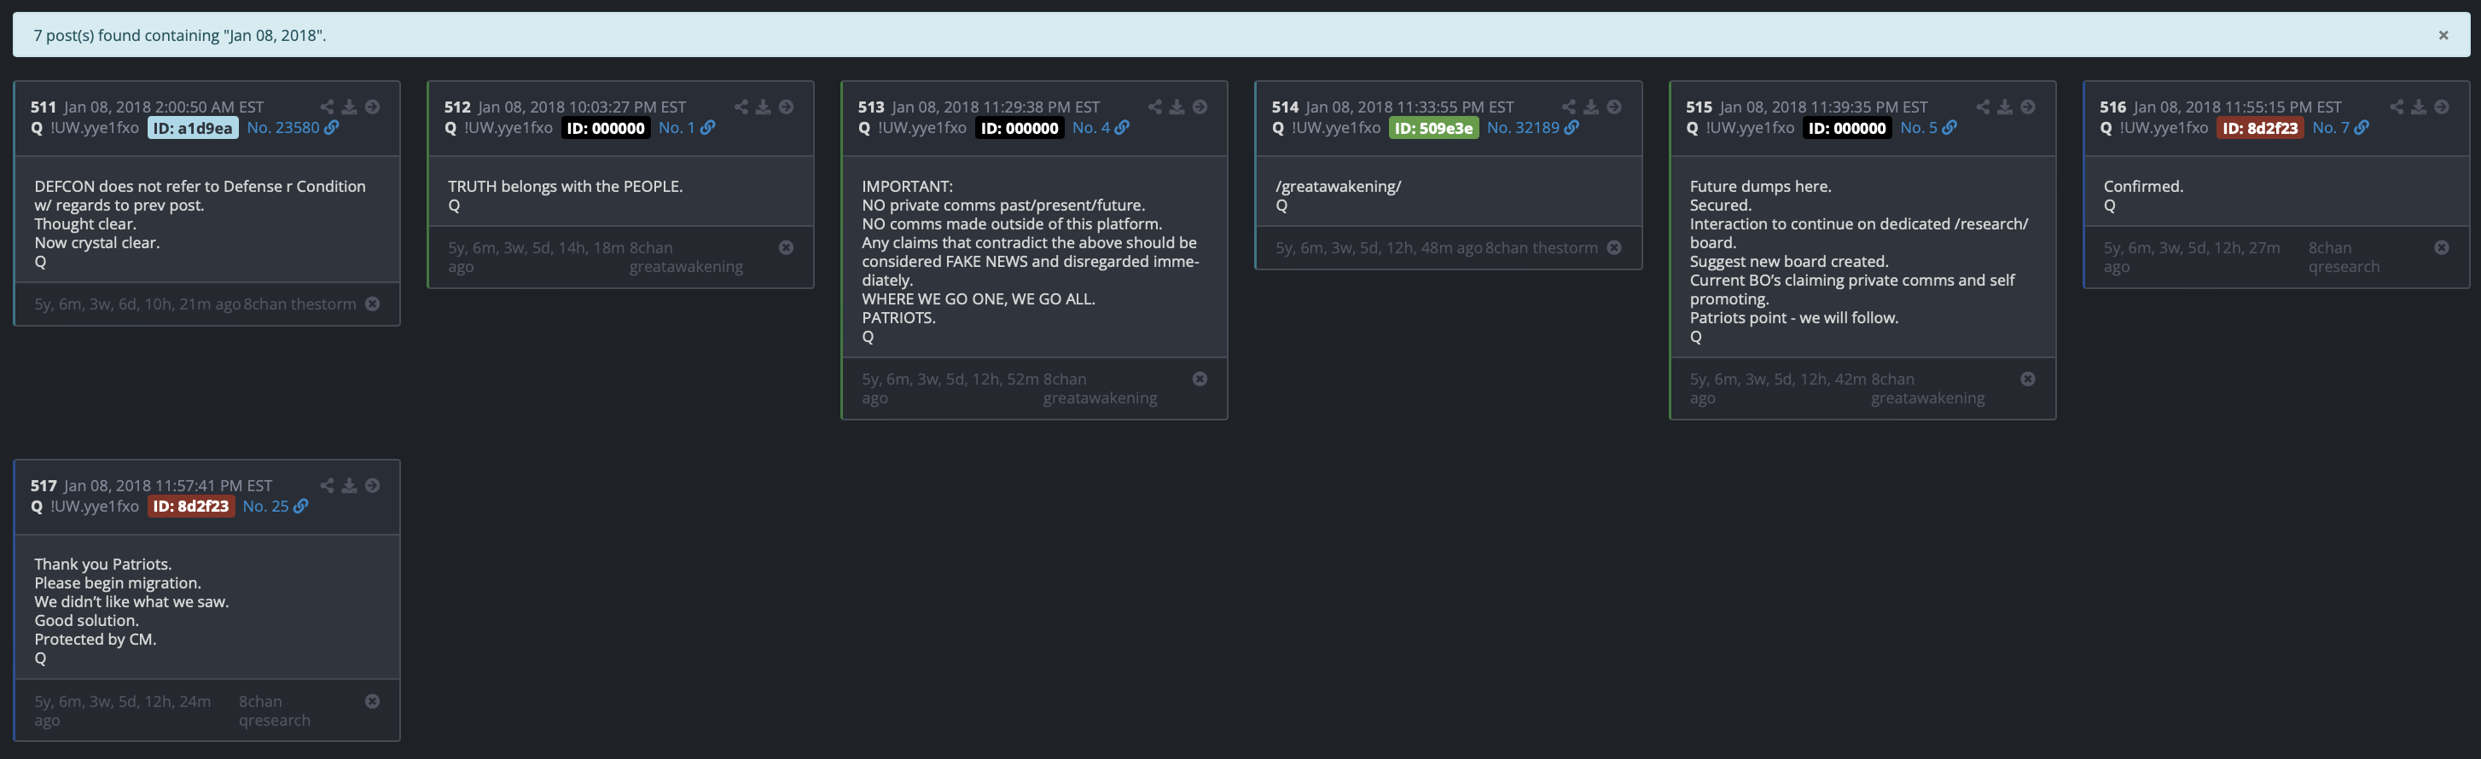Click the x-circle icon in post 517 footer
The height and width of the screenshot is (759, 2481).
[372, 701]
